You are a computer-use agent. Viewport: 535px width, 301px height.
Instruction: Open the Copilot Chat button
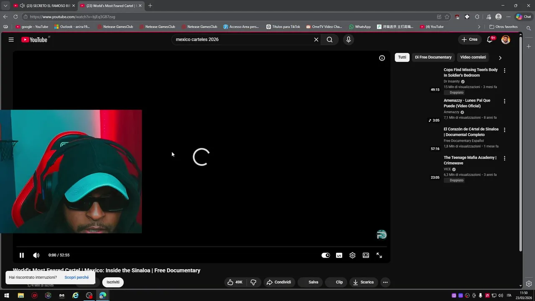pos(523,17)
